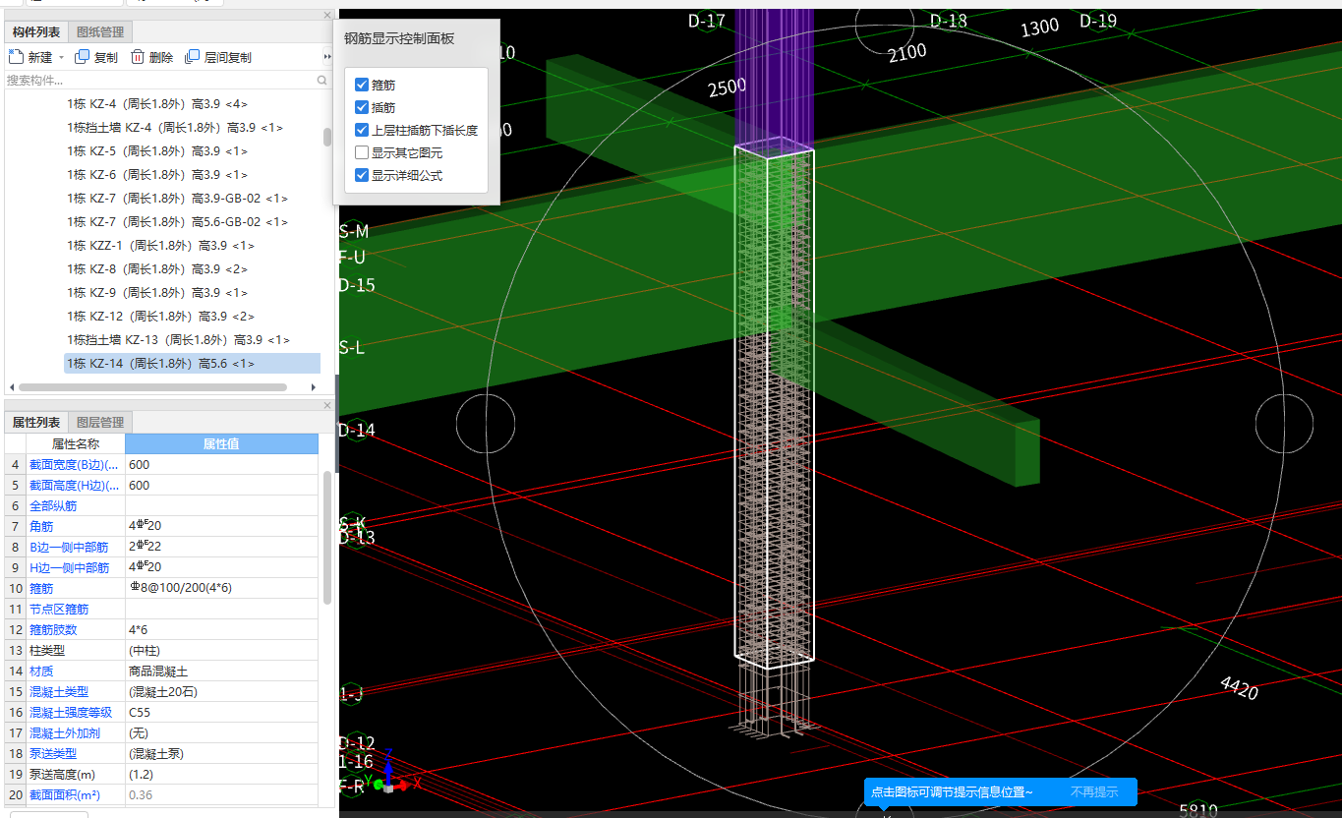Click the 全部纵筋 property name
Screen dimensions: 1342x818
pos(53,505)
